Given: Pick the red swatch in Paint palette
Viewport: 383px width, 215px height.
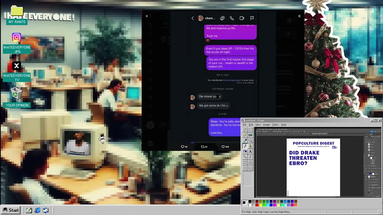Looking at the screenshot, I should pos(257,205).
